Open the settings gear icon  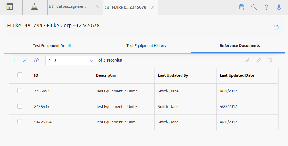pyautogui.click(x=279, y=7)
